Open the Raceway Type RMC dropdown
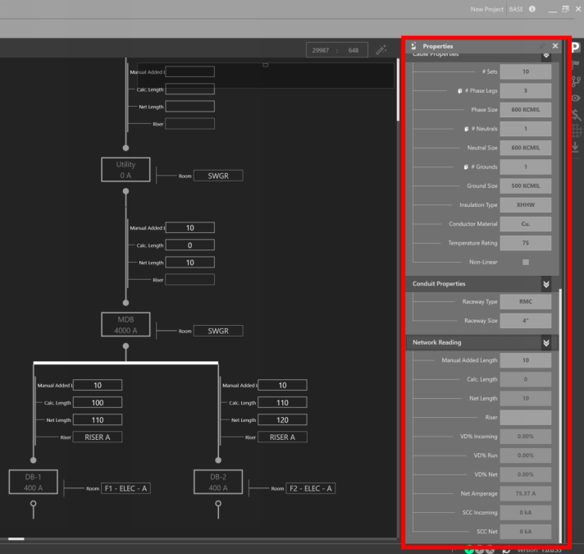The height and width of the screenshot is (554, 584). pyautogui.click(x=526, y=301)
